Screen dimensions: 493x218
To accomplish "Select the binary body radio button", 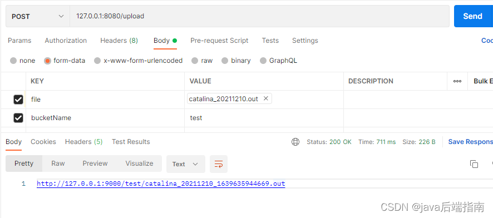I will (x=225, y=61).
